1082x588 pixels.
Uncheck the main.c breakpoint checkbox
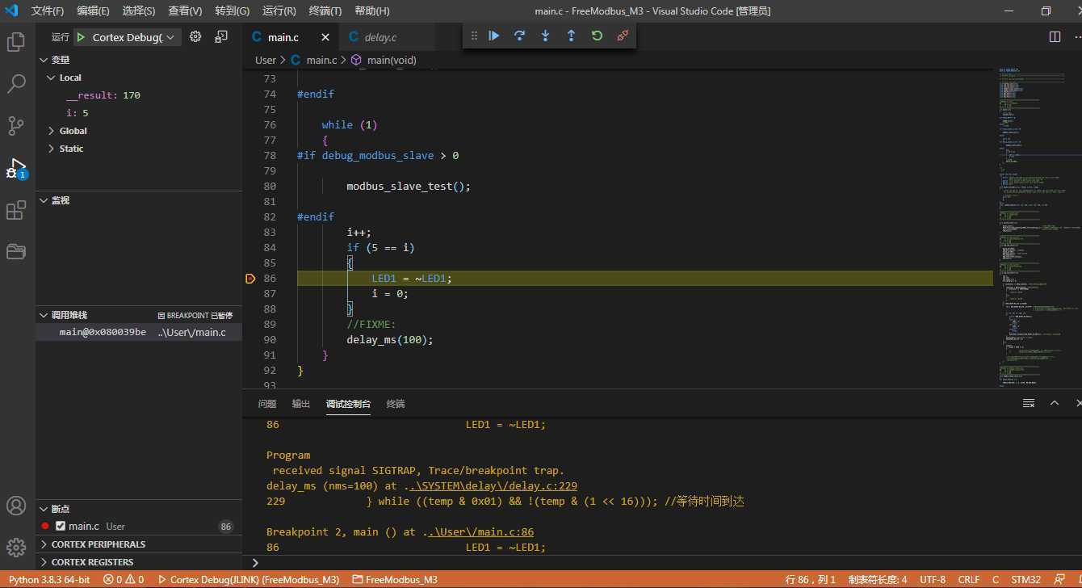61,527
